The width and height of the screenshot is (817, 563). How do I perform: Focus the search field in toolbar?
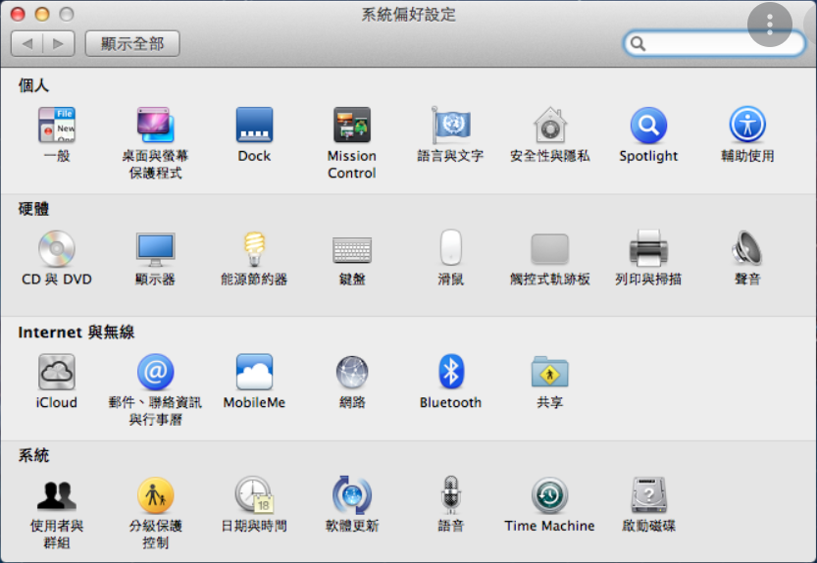[714, 44]
